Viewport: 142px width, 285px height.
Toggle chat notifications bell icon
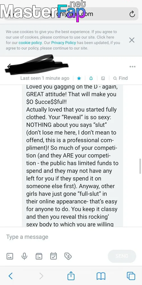(91, 78)
